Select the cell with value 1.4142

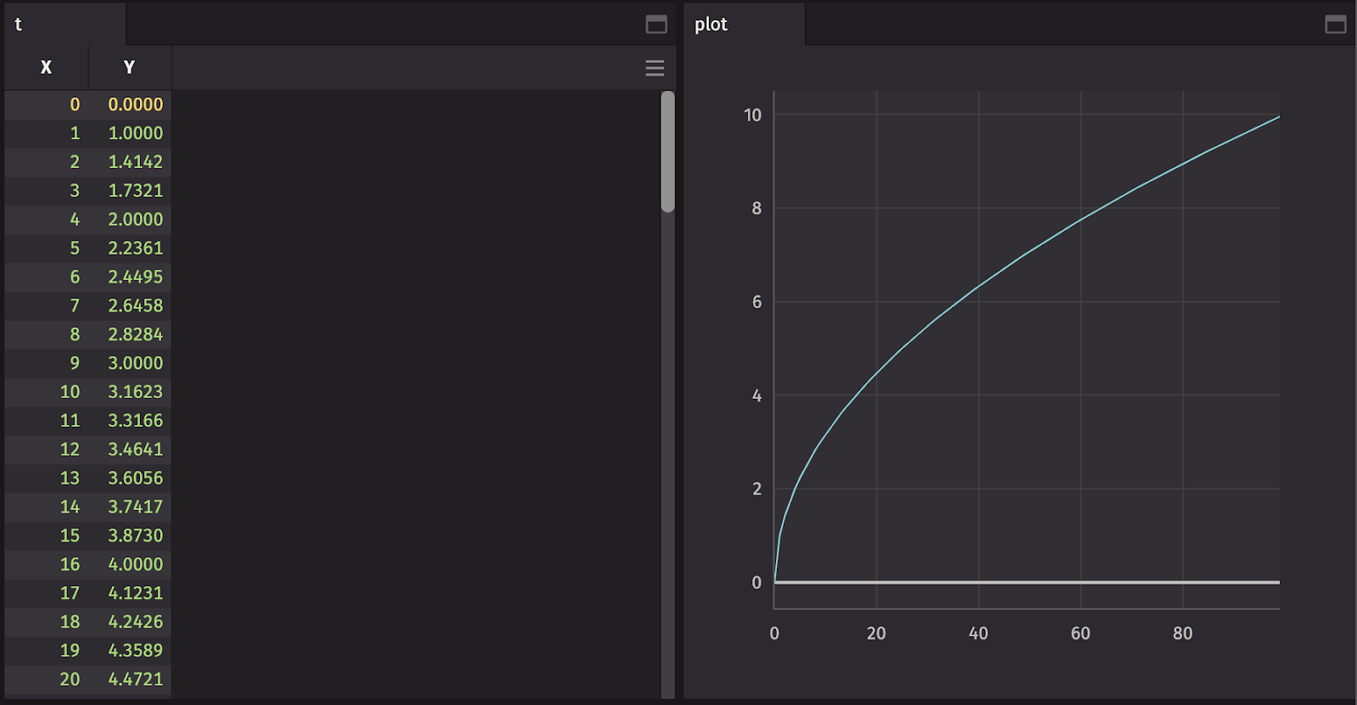(135, 162)
